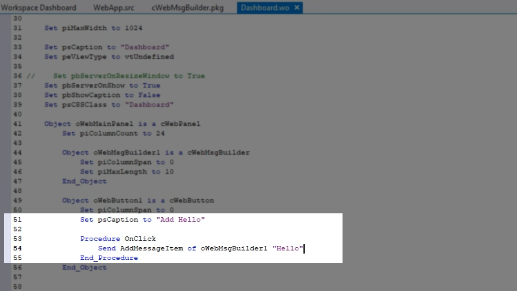Click the OnClick procedure name
The image size is (517, 291).
[140, 239]
